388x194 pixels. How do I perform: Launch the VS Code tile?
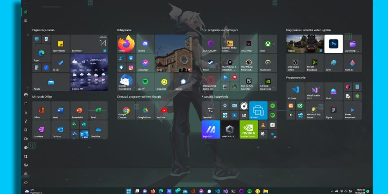click(x=295, y=91)
